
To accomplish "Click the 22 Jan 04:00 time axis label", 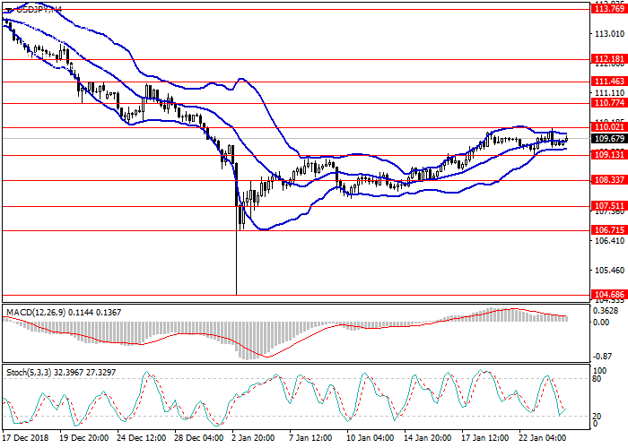I will 541,438.
